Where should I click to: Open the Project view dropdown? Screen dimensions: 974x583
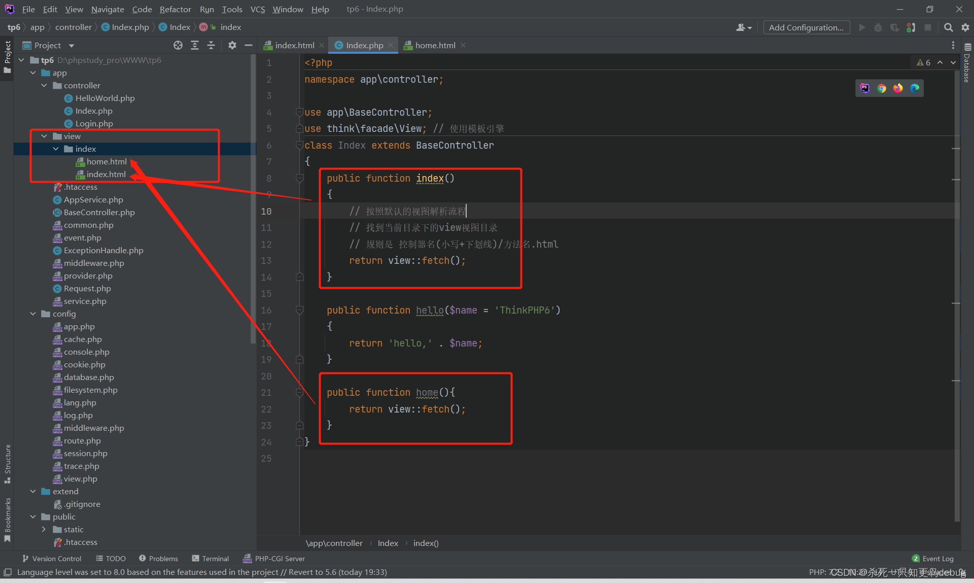71,46
